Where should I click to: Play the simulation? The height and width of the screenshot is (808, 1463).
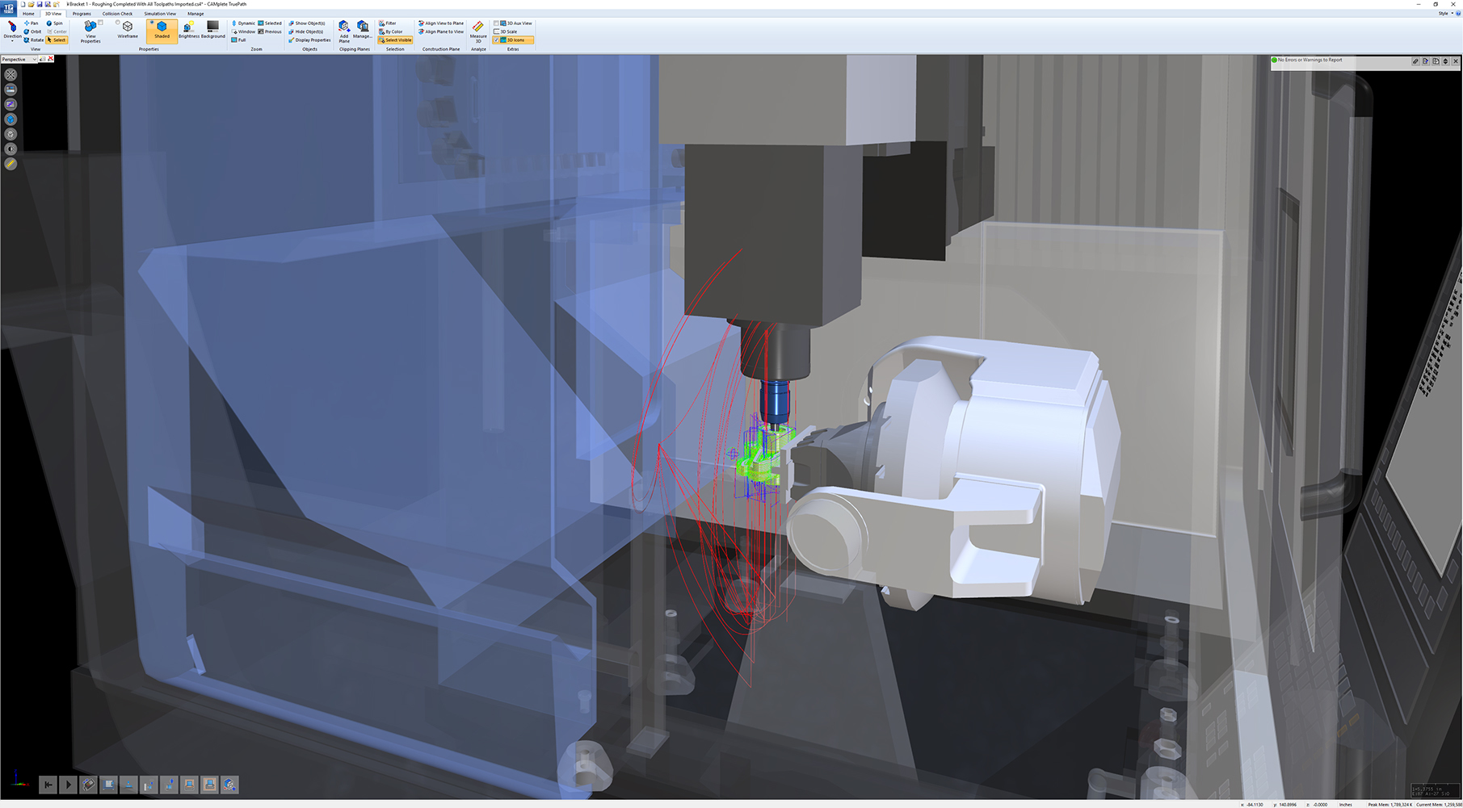click(68, 784)
